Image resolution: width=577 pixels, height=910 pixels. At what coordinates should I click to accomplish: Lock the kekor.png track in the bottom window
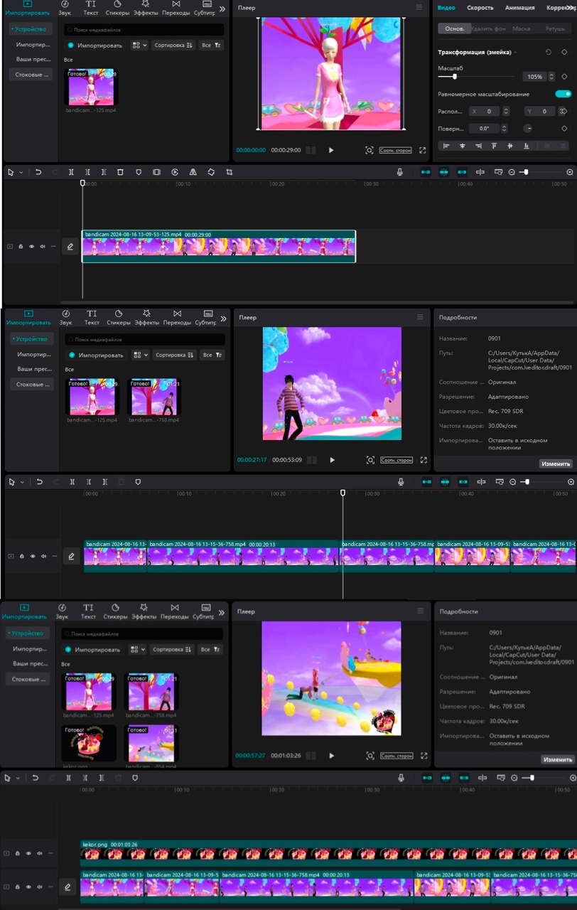[18, 853]
